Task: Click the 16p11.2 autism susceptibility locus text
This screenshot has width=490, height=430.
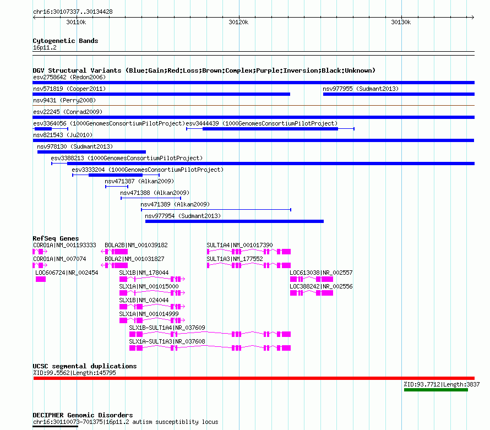Action: pos(162,422)
